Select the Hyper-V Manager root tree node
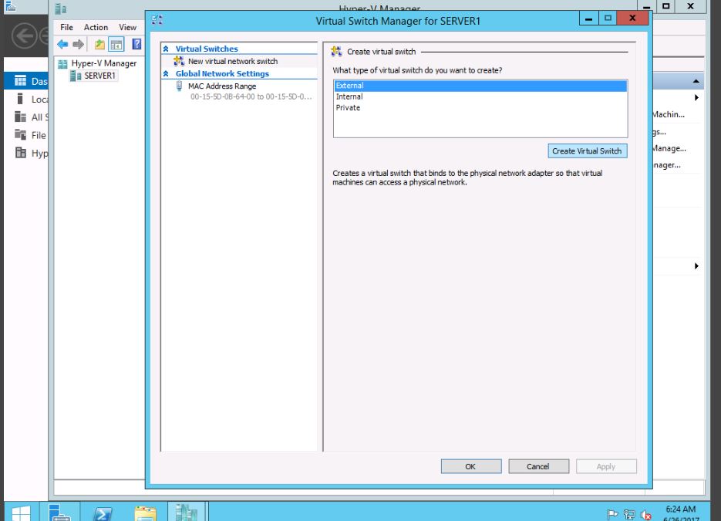721x521 pixels. [104, 63]
